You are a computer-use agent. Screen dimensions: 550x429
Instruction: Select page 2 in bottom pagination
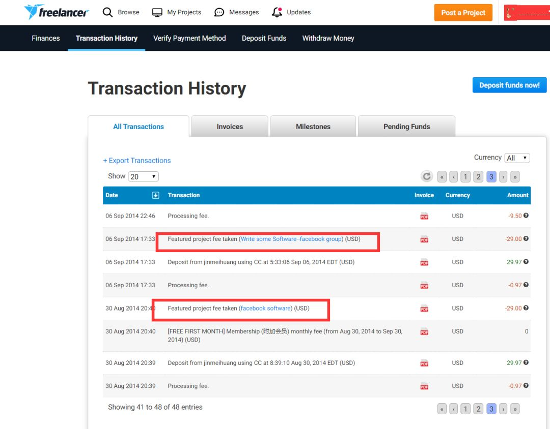click(x=478, y=409)
